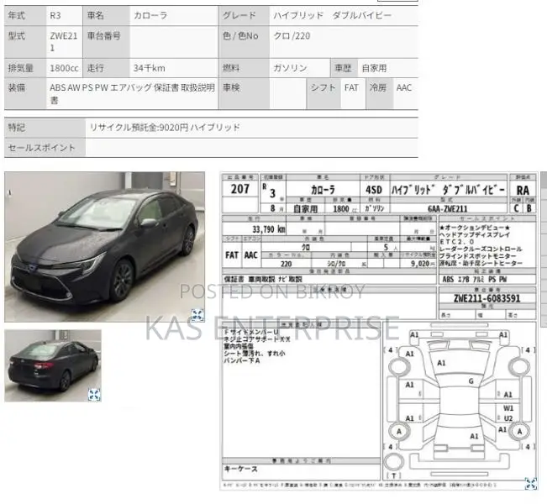Click chassis number ZWE211-6083591 on sheet
Viewport: 547px width, 504px height.
tap(487, 298)
